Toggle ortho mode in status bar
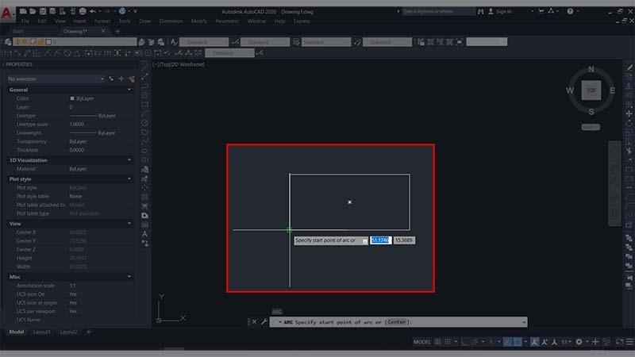This screenshot has width=635, height=357. pyautogui.click(x=464, y=342)
